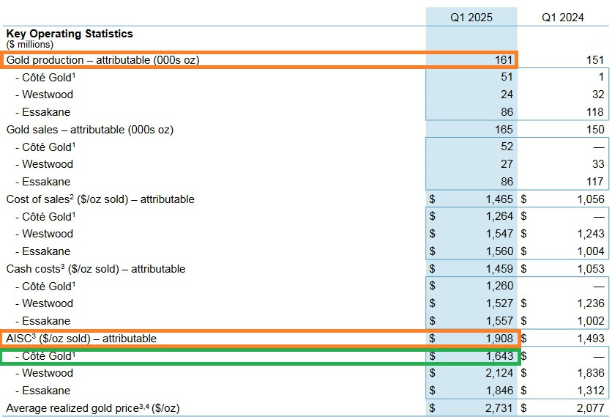This screenshot has width=612, height=417.
Task: Click the "Cost of sales ($/oz sold) – attributable" label
Action: (100, 199)
